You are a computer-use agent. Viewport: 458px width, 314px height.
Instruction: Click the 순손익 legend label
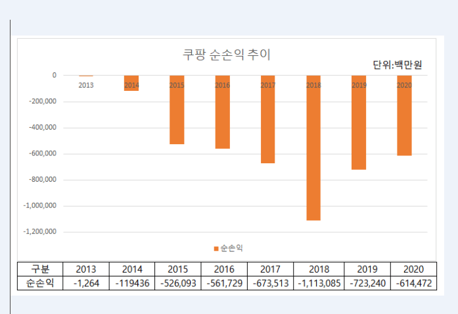pos(231,248)
